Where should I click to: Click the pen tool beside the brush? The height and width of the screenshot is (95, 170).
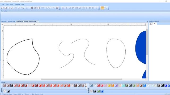(x=106, y=8)
